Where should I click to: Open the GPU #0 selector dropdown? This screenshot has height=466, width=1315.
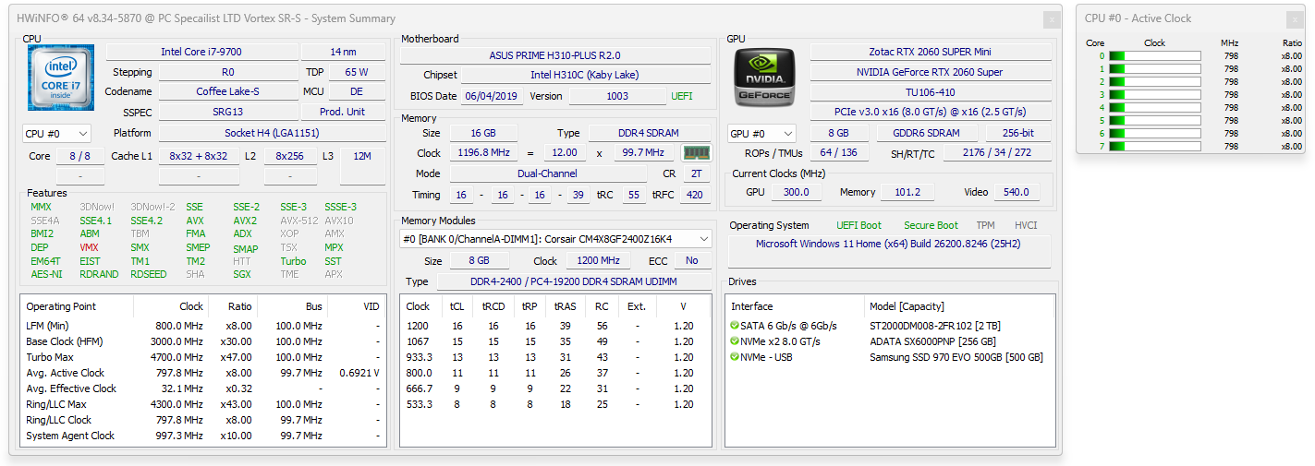tap(761, 134)
